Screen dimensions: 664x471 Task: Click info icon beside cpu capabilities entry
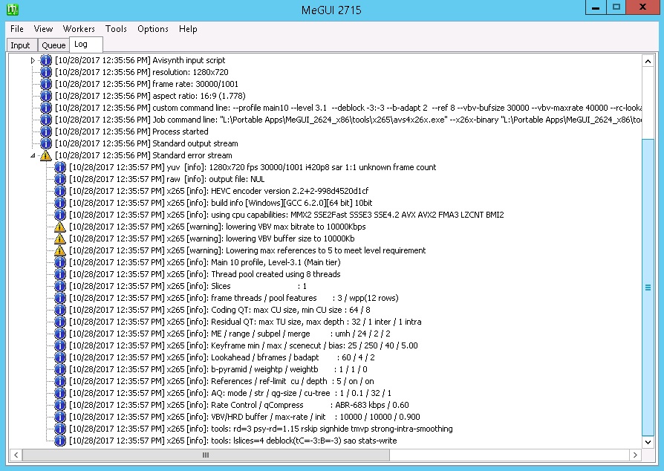[60, 215]
